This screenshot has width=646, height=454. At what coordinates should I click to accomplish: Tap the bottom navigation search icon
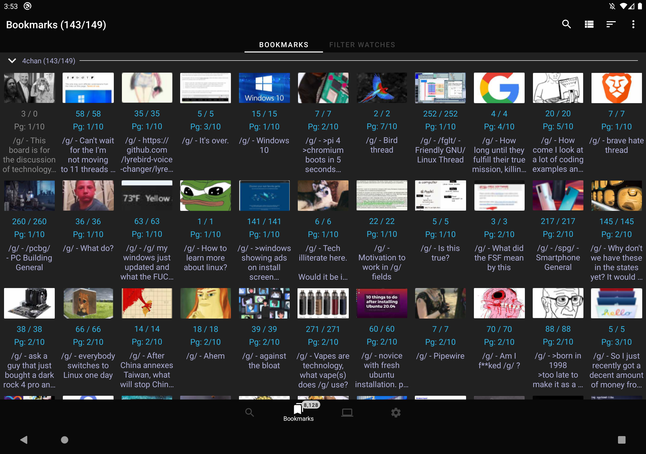pos(249,413)
